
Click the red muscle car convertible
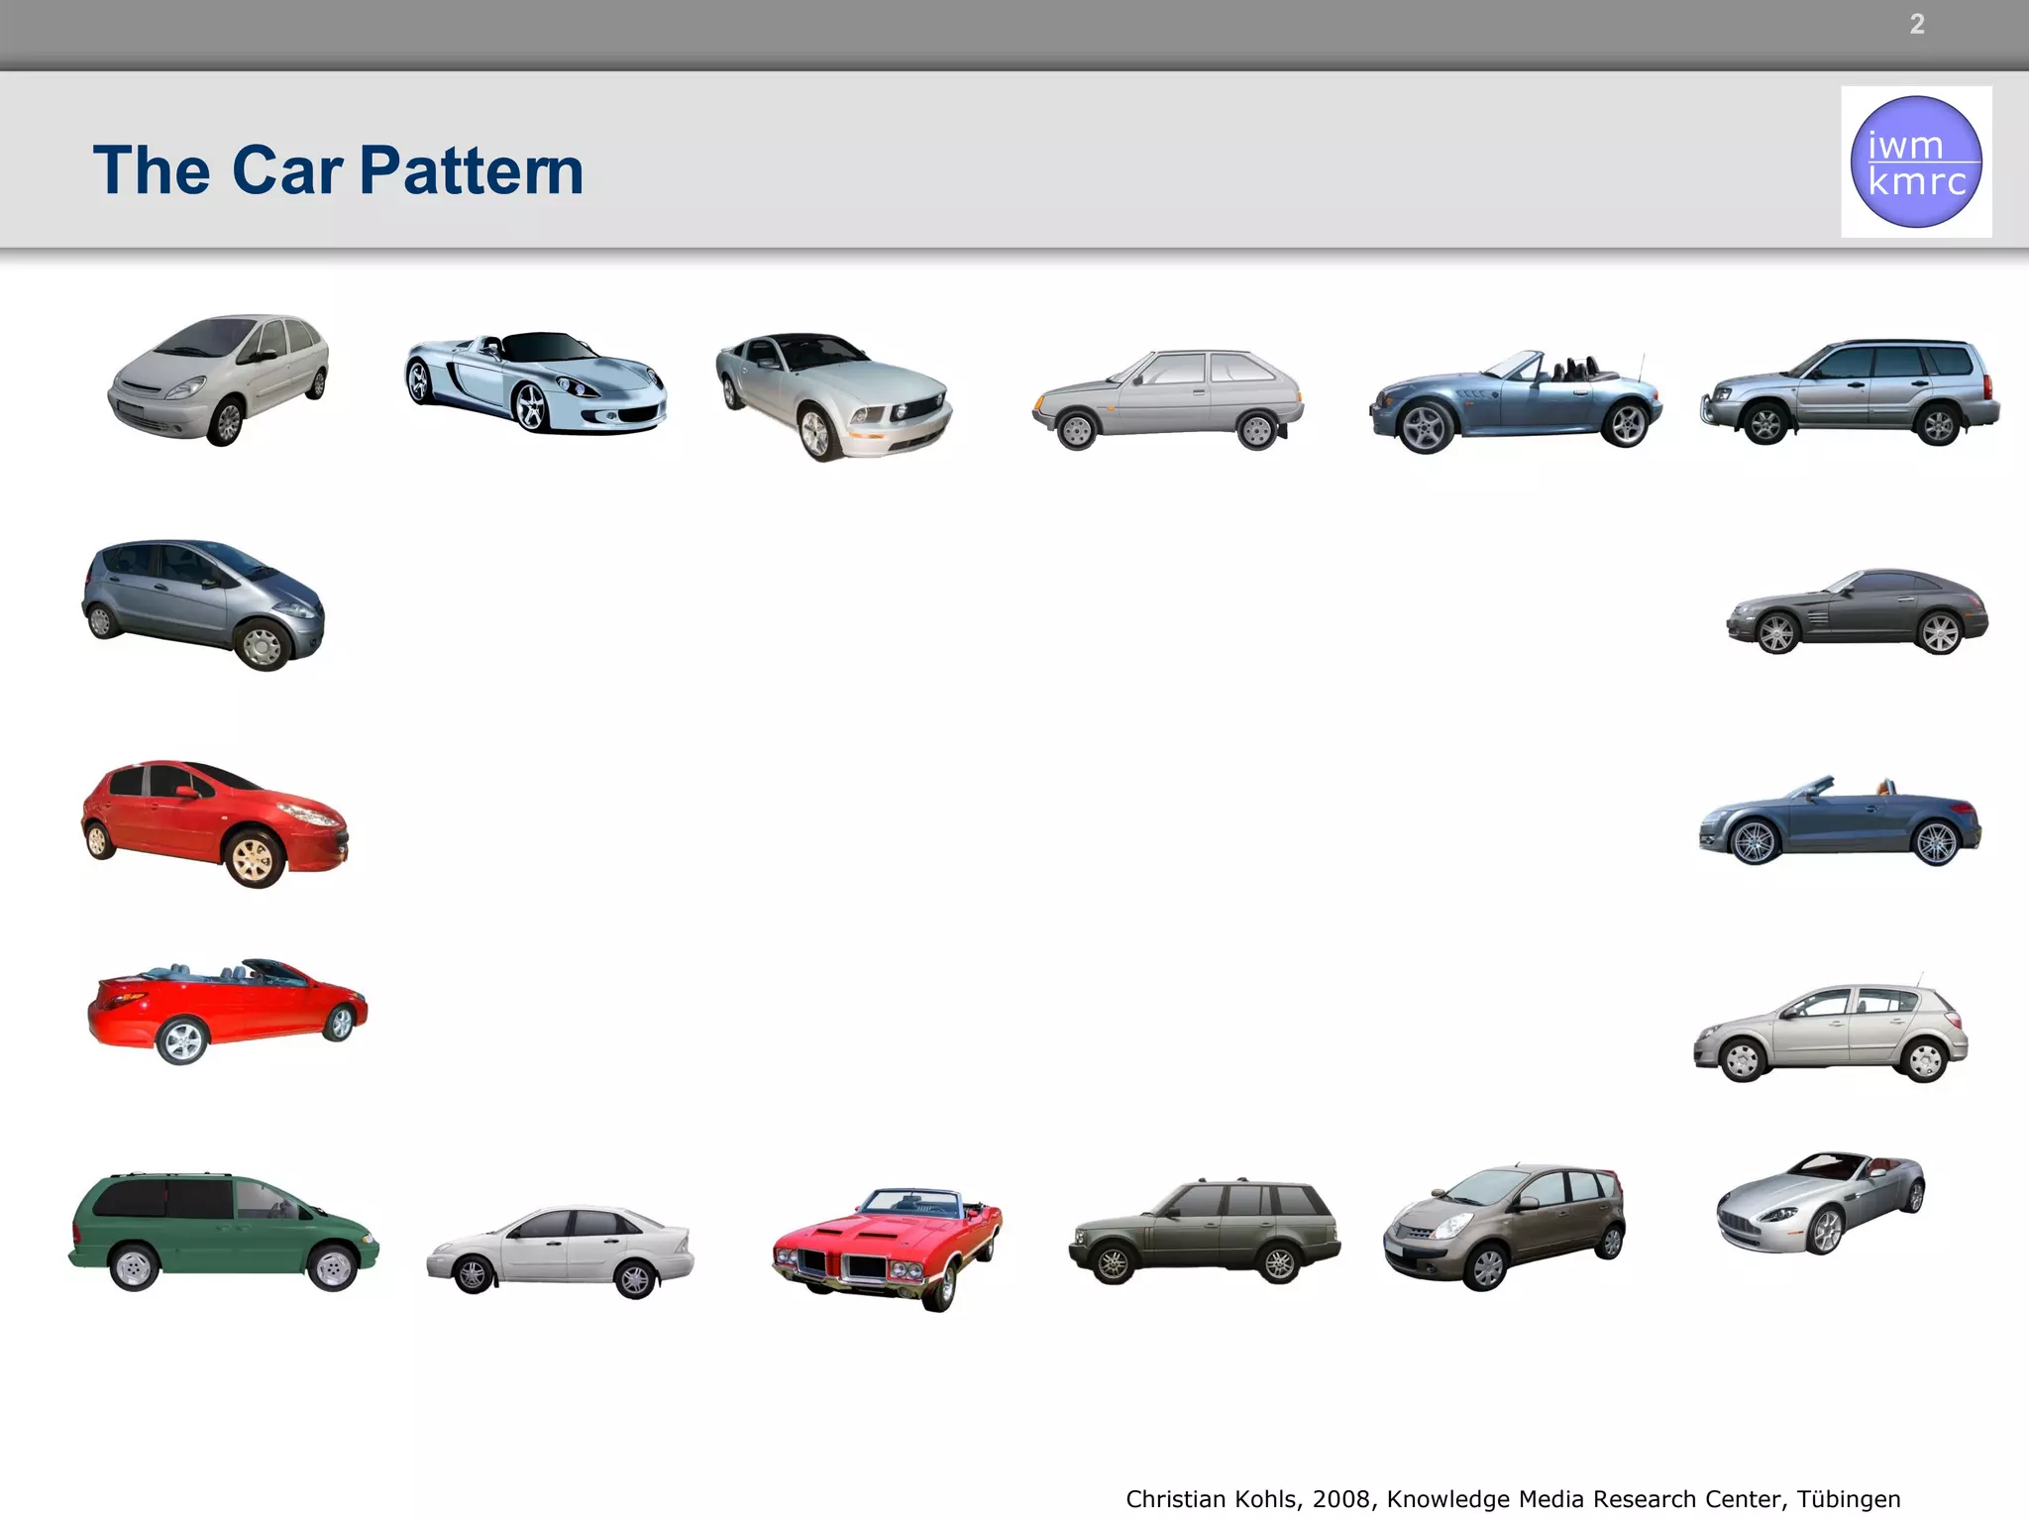pyautogui.click(x=888, y=1248)
